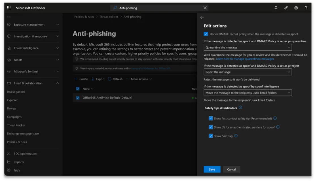
Task: Click the Microsoft Sentinel icon
Action: point(9,71)
